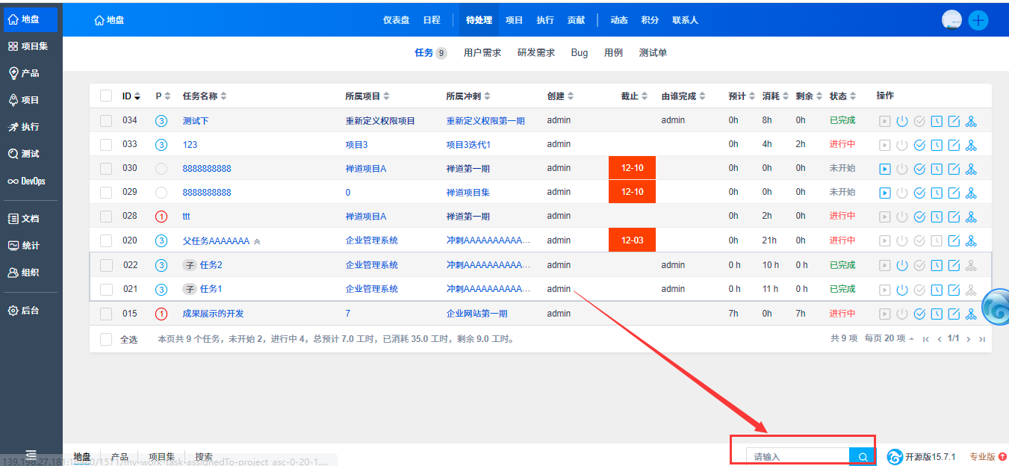The height and width of the screenshot is (466, 1009).
Task: Click the blue plus icon at top right
Action: (978, 20)
